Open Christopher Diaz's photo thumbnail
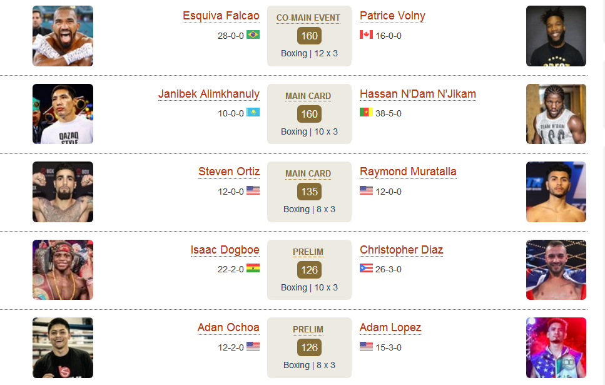605x385 pixels. click(x=556, y=270)
